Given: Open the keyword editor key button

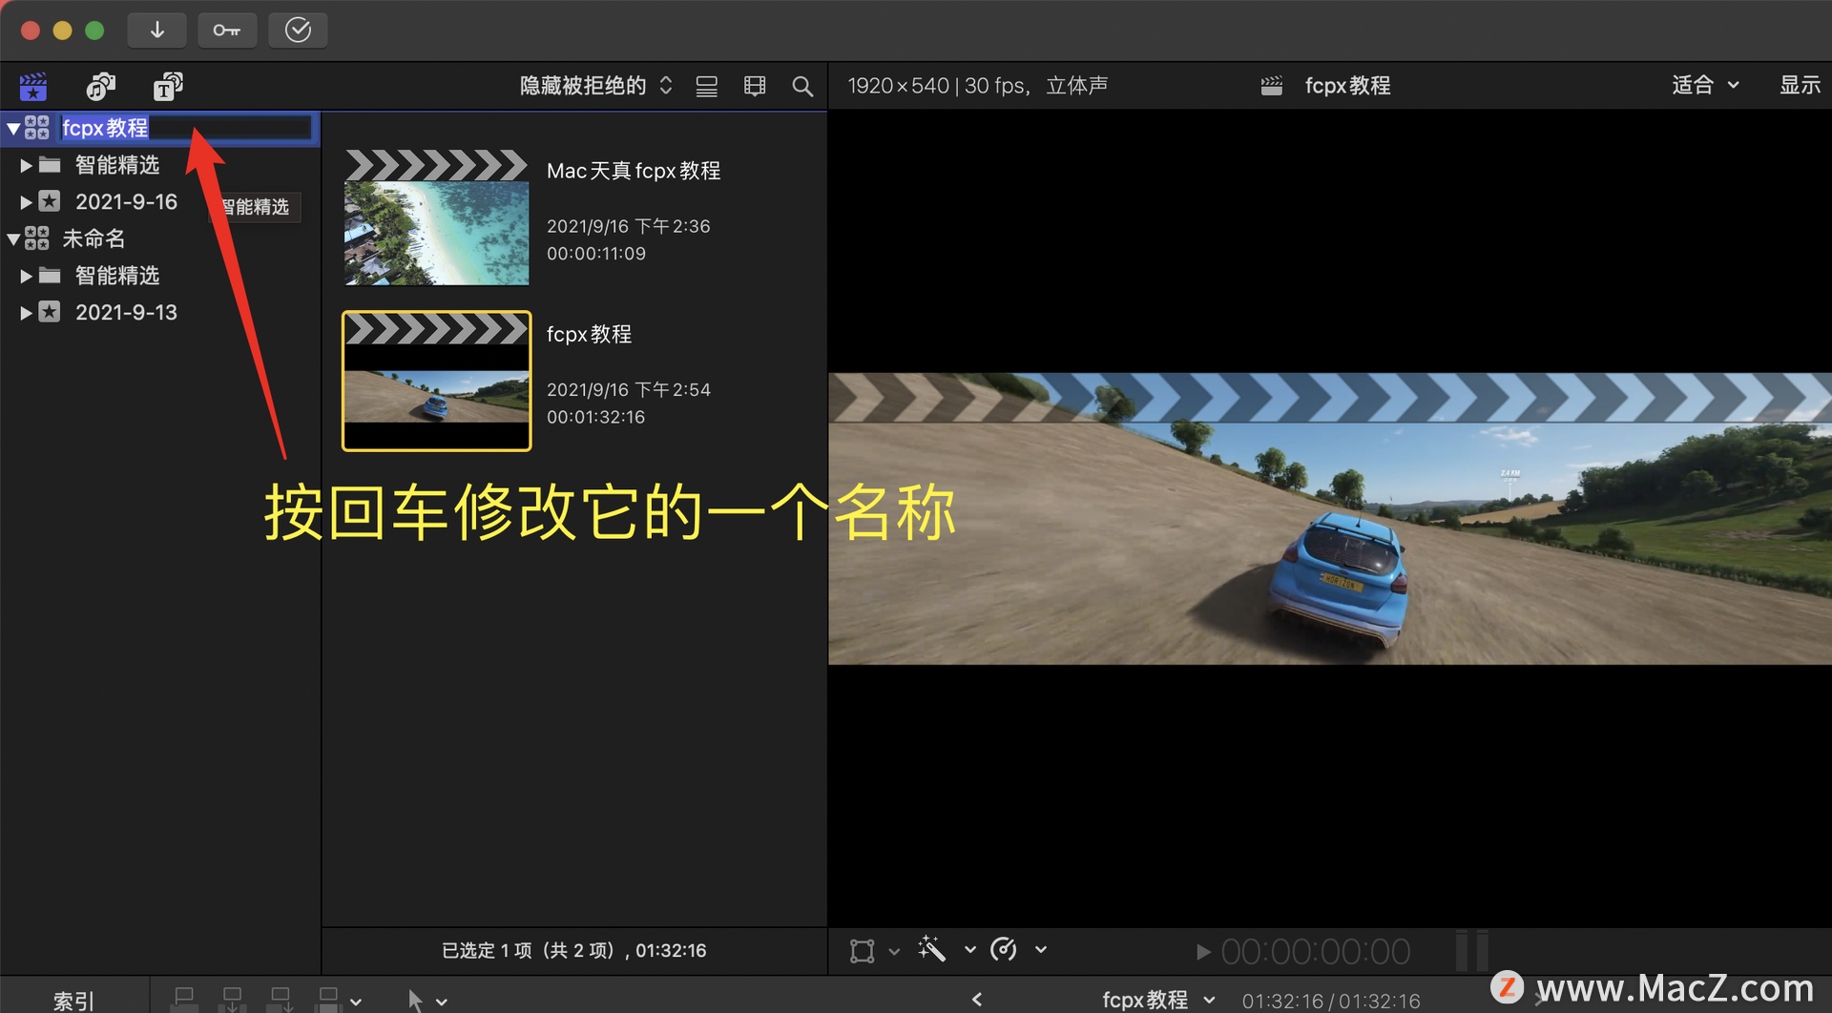Looking at the screenshot, I should click(227, 31).
